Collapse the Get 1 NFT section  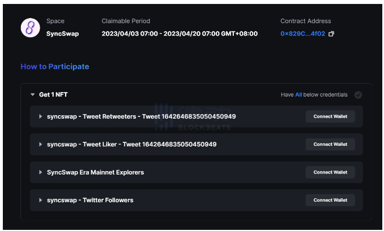[33, 94]
